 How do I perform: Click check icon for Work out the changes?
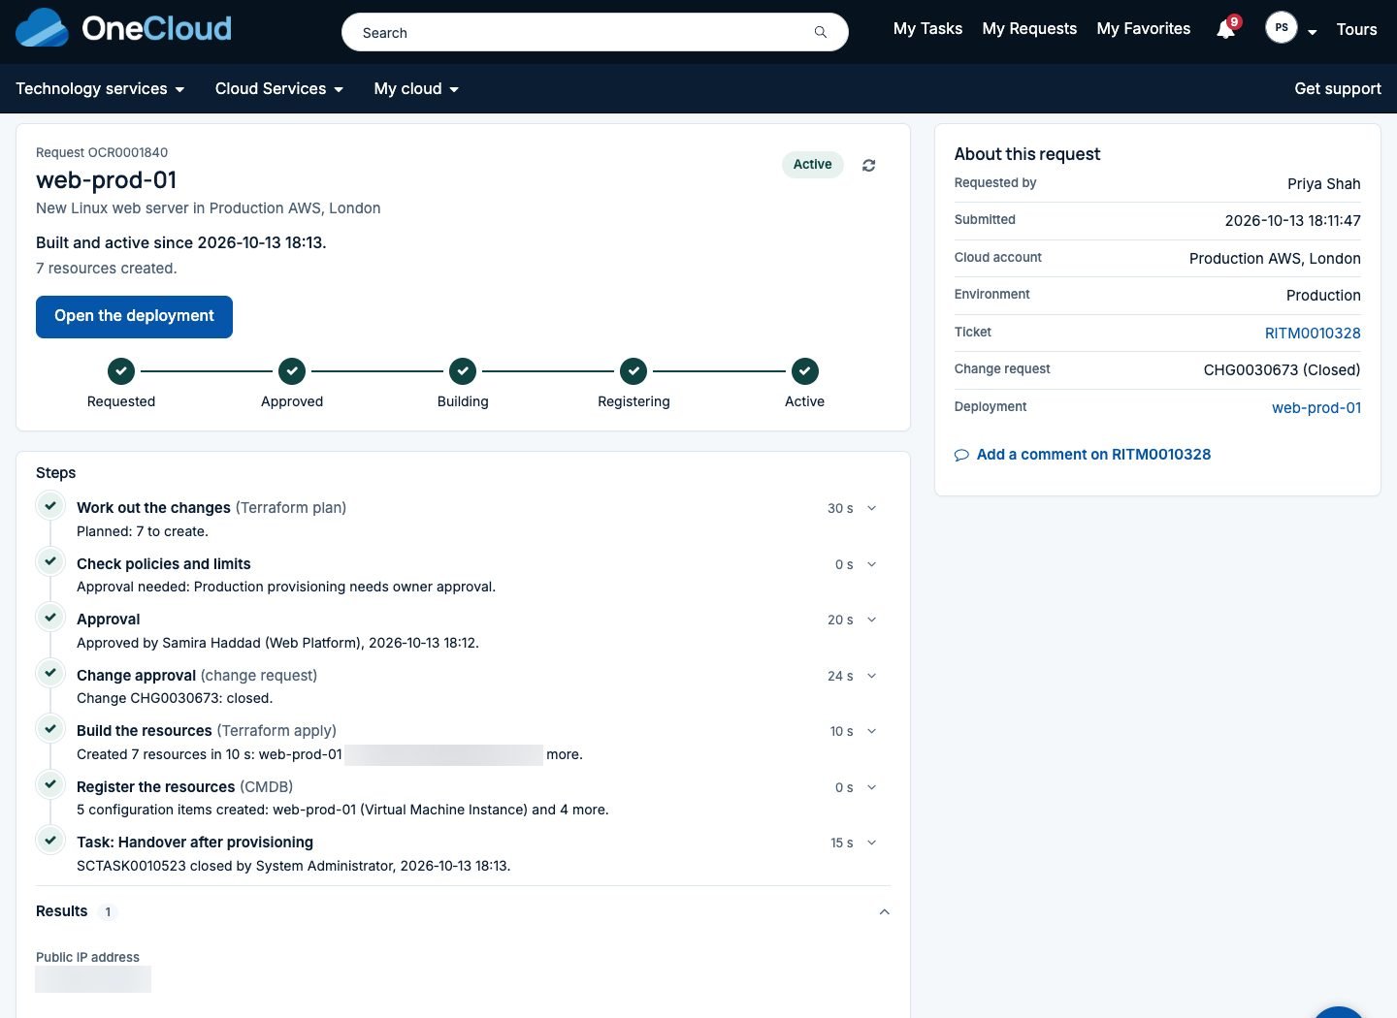[50, 505]
